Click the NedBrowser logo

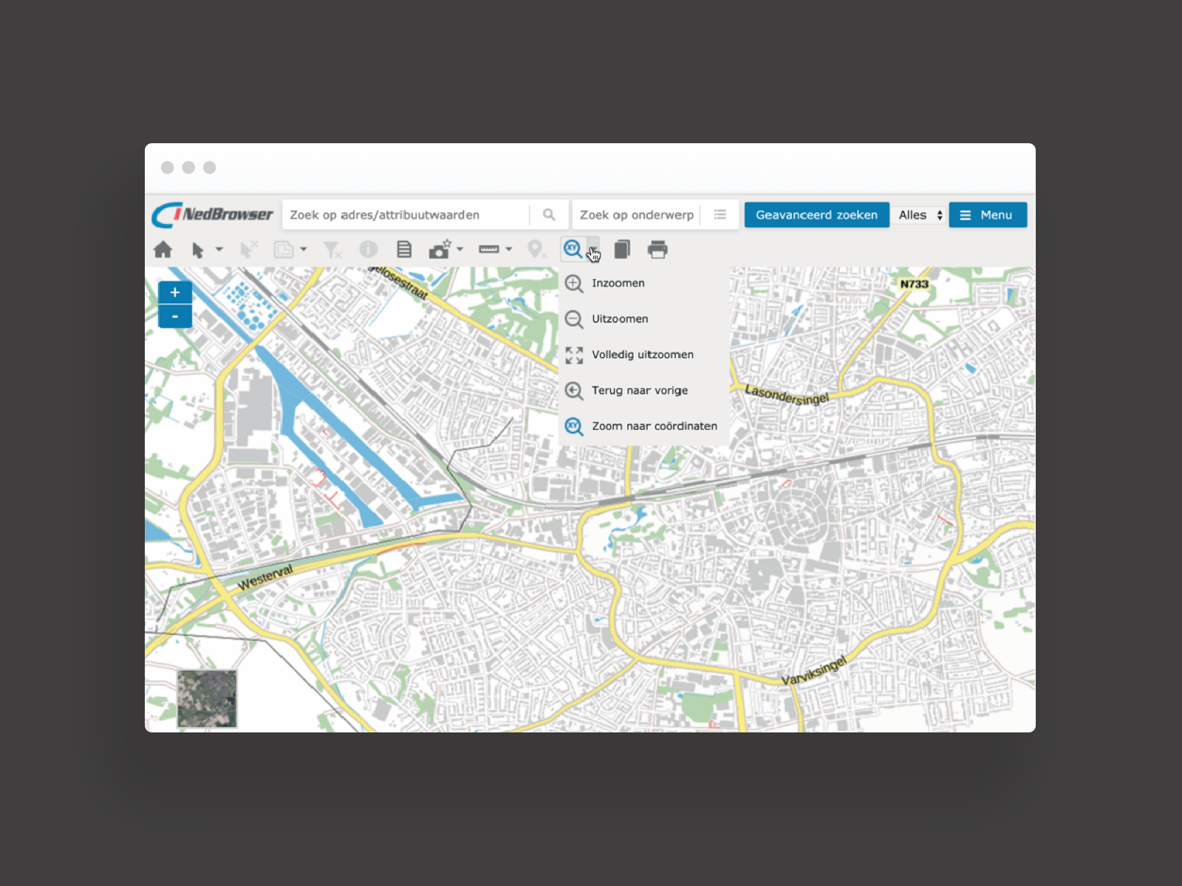213,215
